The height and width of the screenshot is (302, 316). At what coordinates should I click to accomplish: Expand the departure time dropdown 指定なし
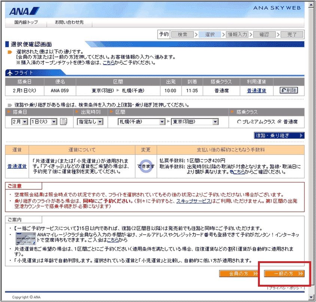90,122
